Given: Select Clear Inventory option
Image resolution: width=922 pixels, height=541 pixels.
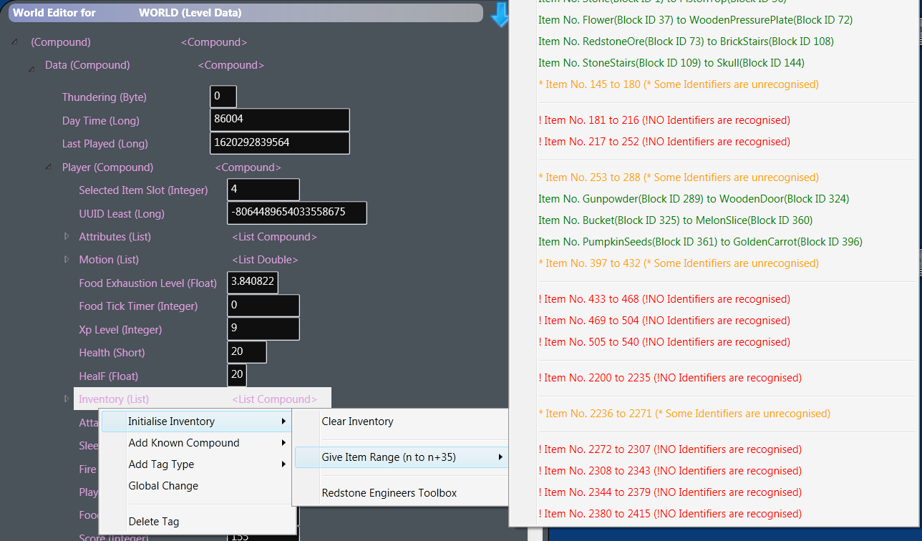Looking at the screenshot, I should 357,421.
